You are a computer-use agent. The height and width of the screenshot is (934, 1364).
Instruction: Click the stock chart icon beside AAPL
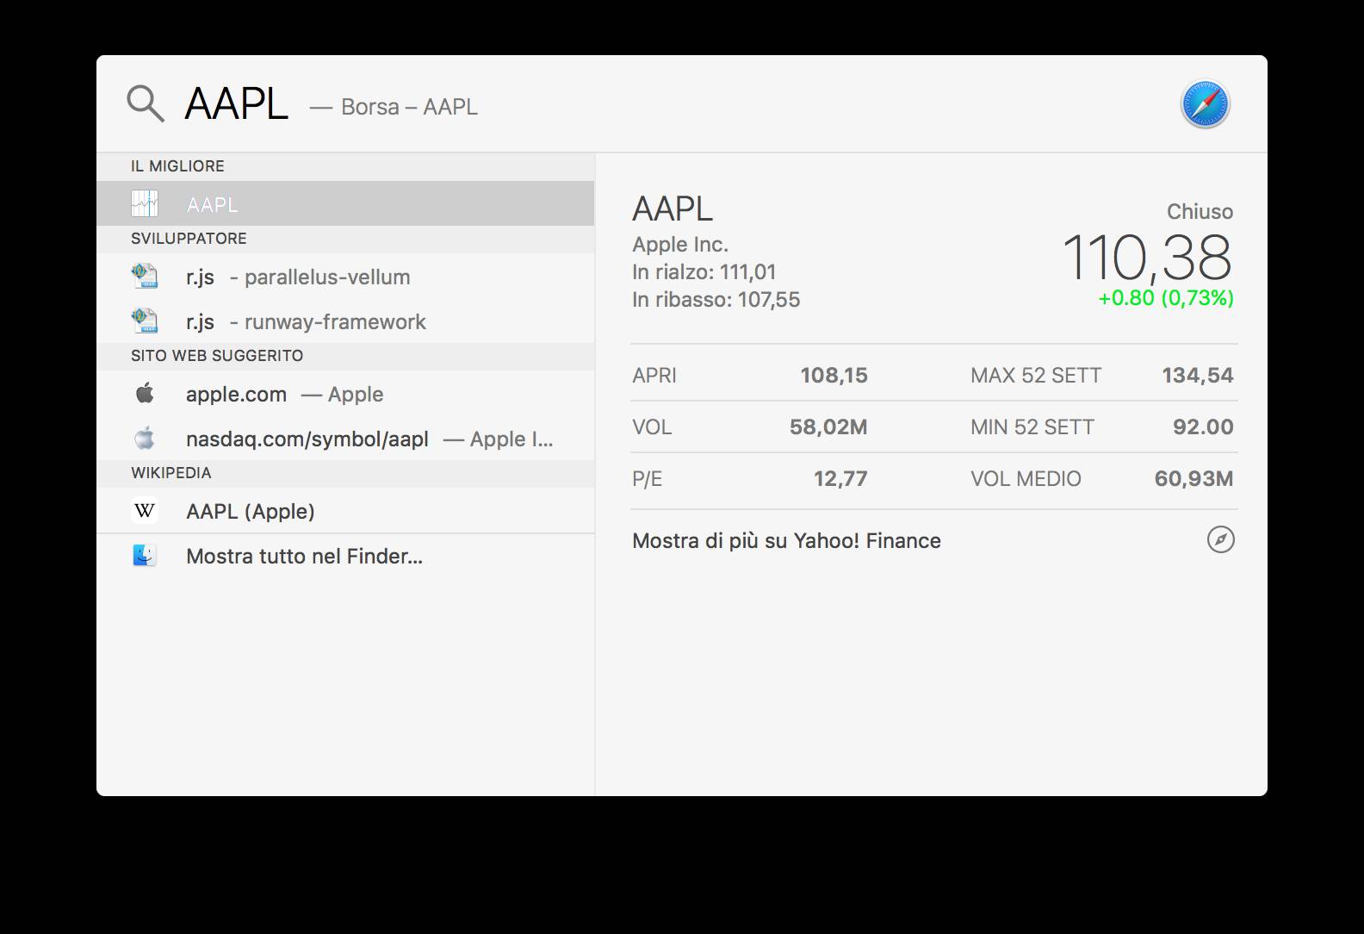145,203
